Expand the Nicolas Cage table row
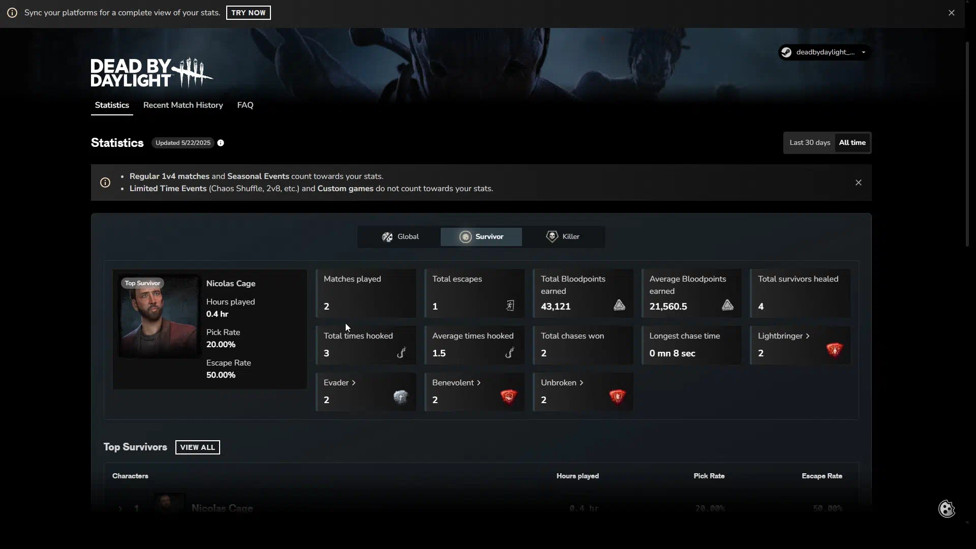Image resolution: width=976 pixels, height=549 pixels. pos(120,508)
